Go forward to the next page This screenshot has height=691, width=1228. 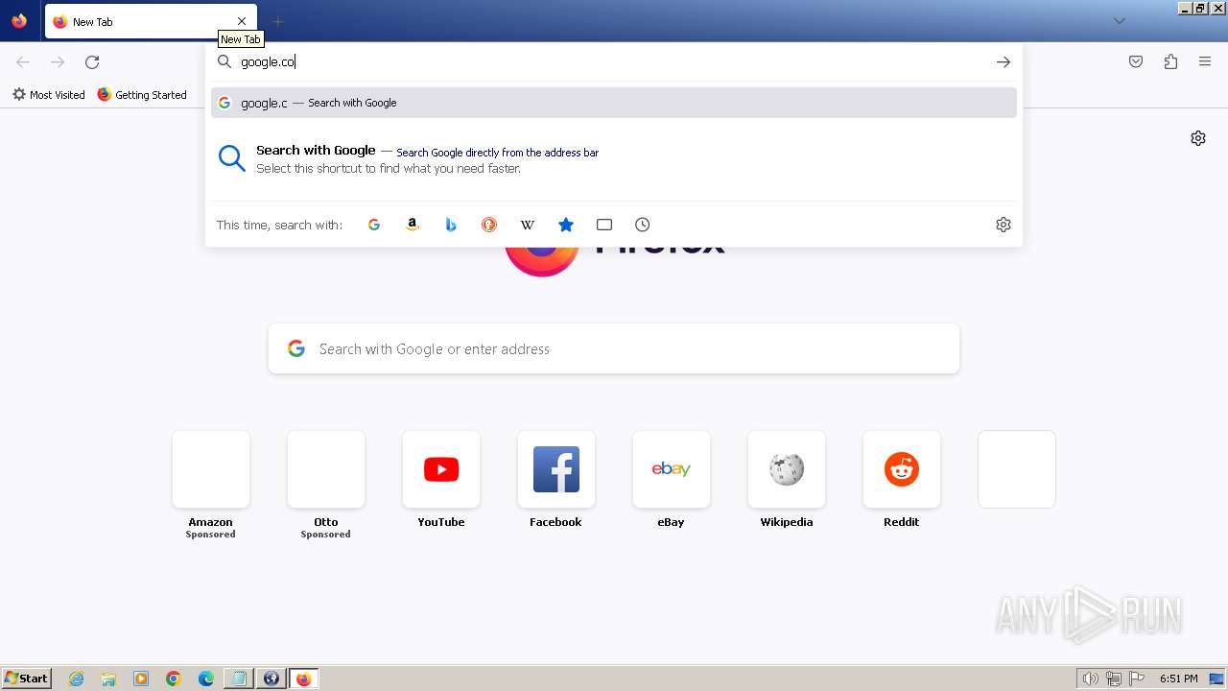click(58, 61)
